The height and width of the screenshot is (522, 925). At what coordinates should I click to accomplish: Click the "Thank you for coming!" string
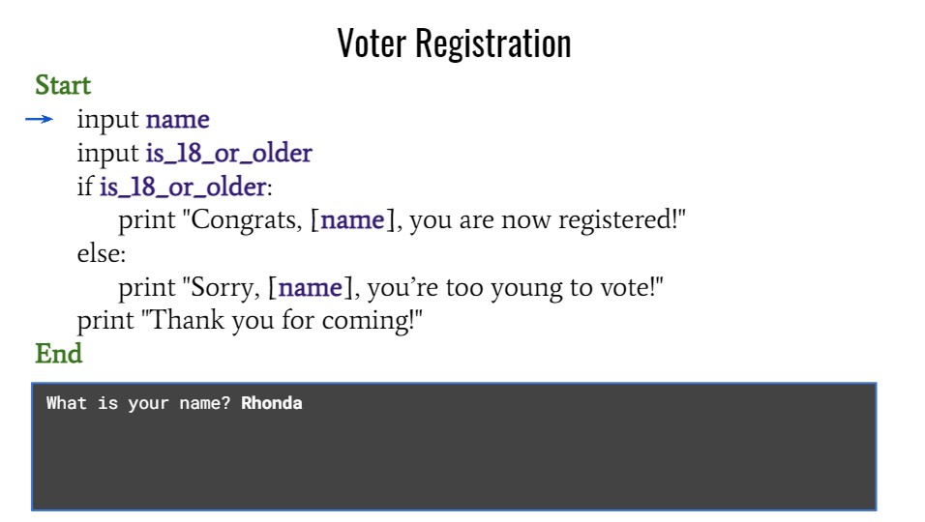(x=284, y=321)
